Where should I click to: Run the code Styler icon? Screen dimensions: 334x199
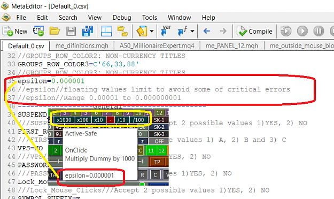[142, 31]
